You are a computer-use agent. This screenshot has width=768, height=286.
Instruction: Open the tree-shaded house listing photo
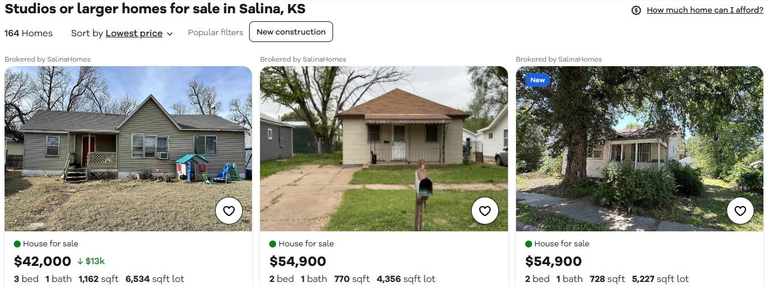(640, 148)
